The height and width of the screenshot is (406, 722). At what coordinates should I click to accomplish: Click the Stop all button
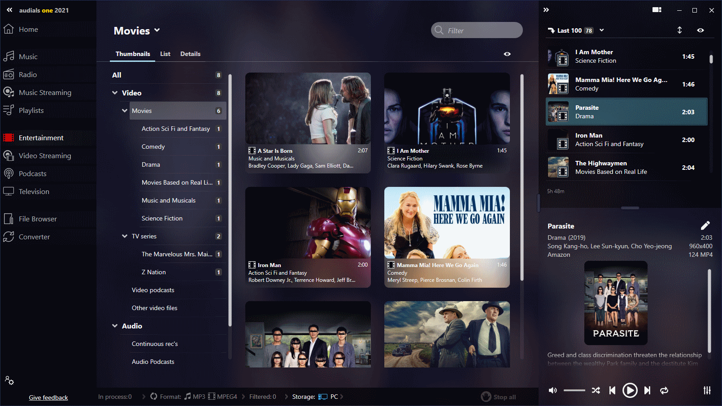point(498,397)
